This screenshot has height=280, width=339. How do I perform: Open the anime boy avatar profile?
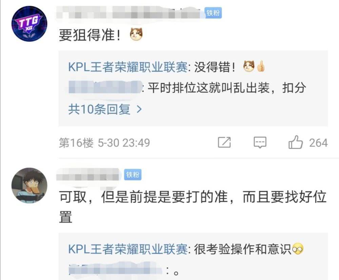(x=29, y=186)
